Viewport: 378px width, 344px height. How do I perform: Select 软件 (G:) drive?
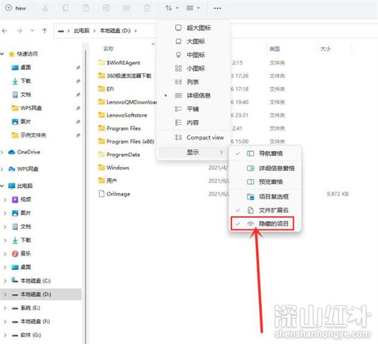(27, 335)
